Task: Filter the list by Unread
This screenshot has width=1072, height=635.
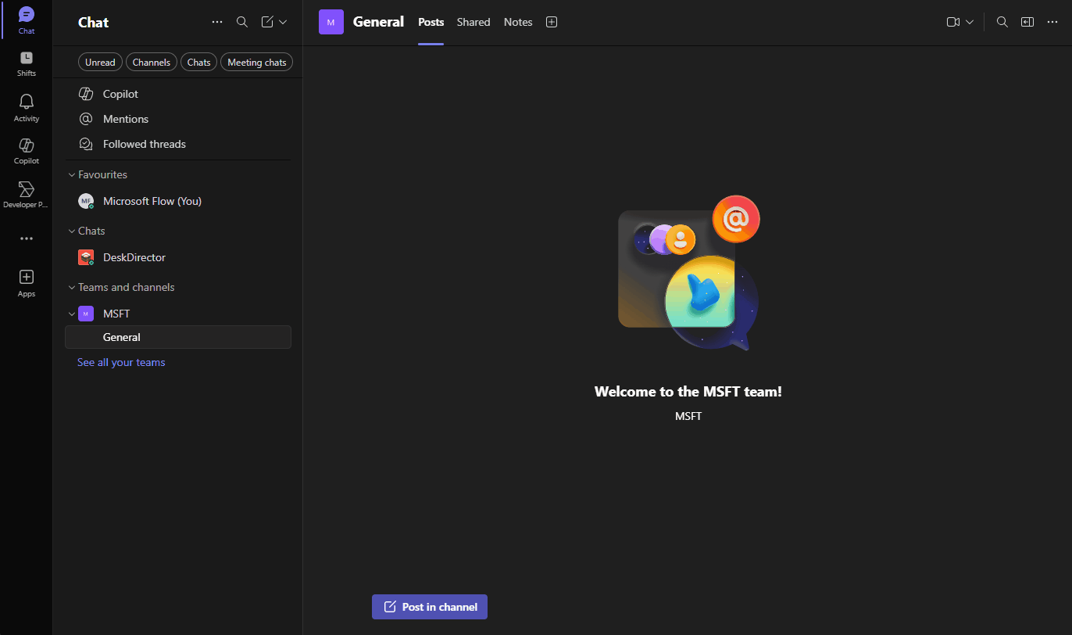Action: tap(100, 63)
